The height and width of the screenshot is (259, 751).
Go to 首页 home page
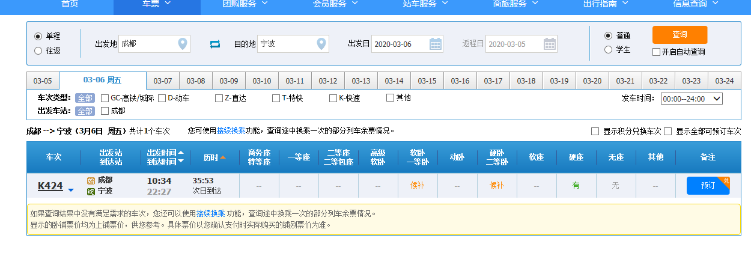pyautogui.click(x=70, y=4)
